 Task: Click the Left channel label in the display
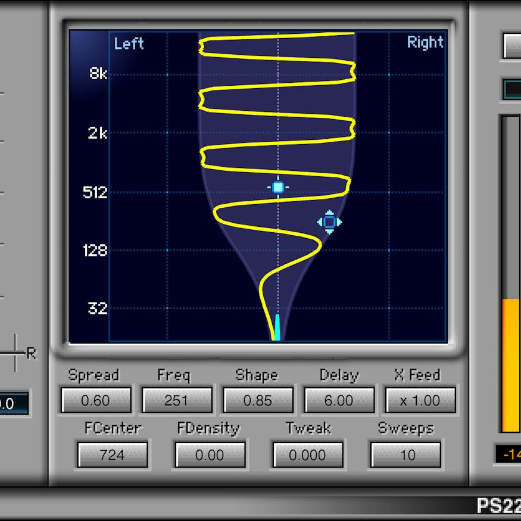tap(129, 43)
